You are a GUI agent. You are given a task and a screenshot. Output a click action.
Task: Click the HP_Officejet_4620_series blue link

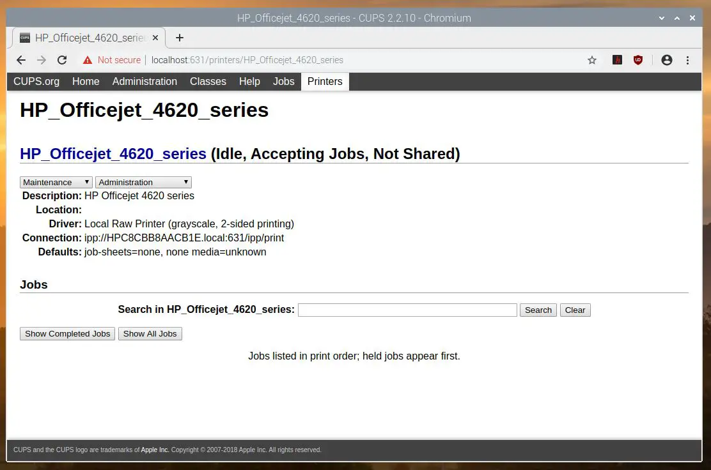point(113,154)
